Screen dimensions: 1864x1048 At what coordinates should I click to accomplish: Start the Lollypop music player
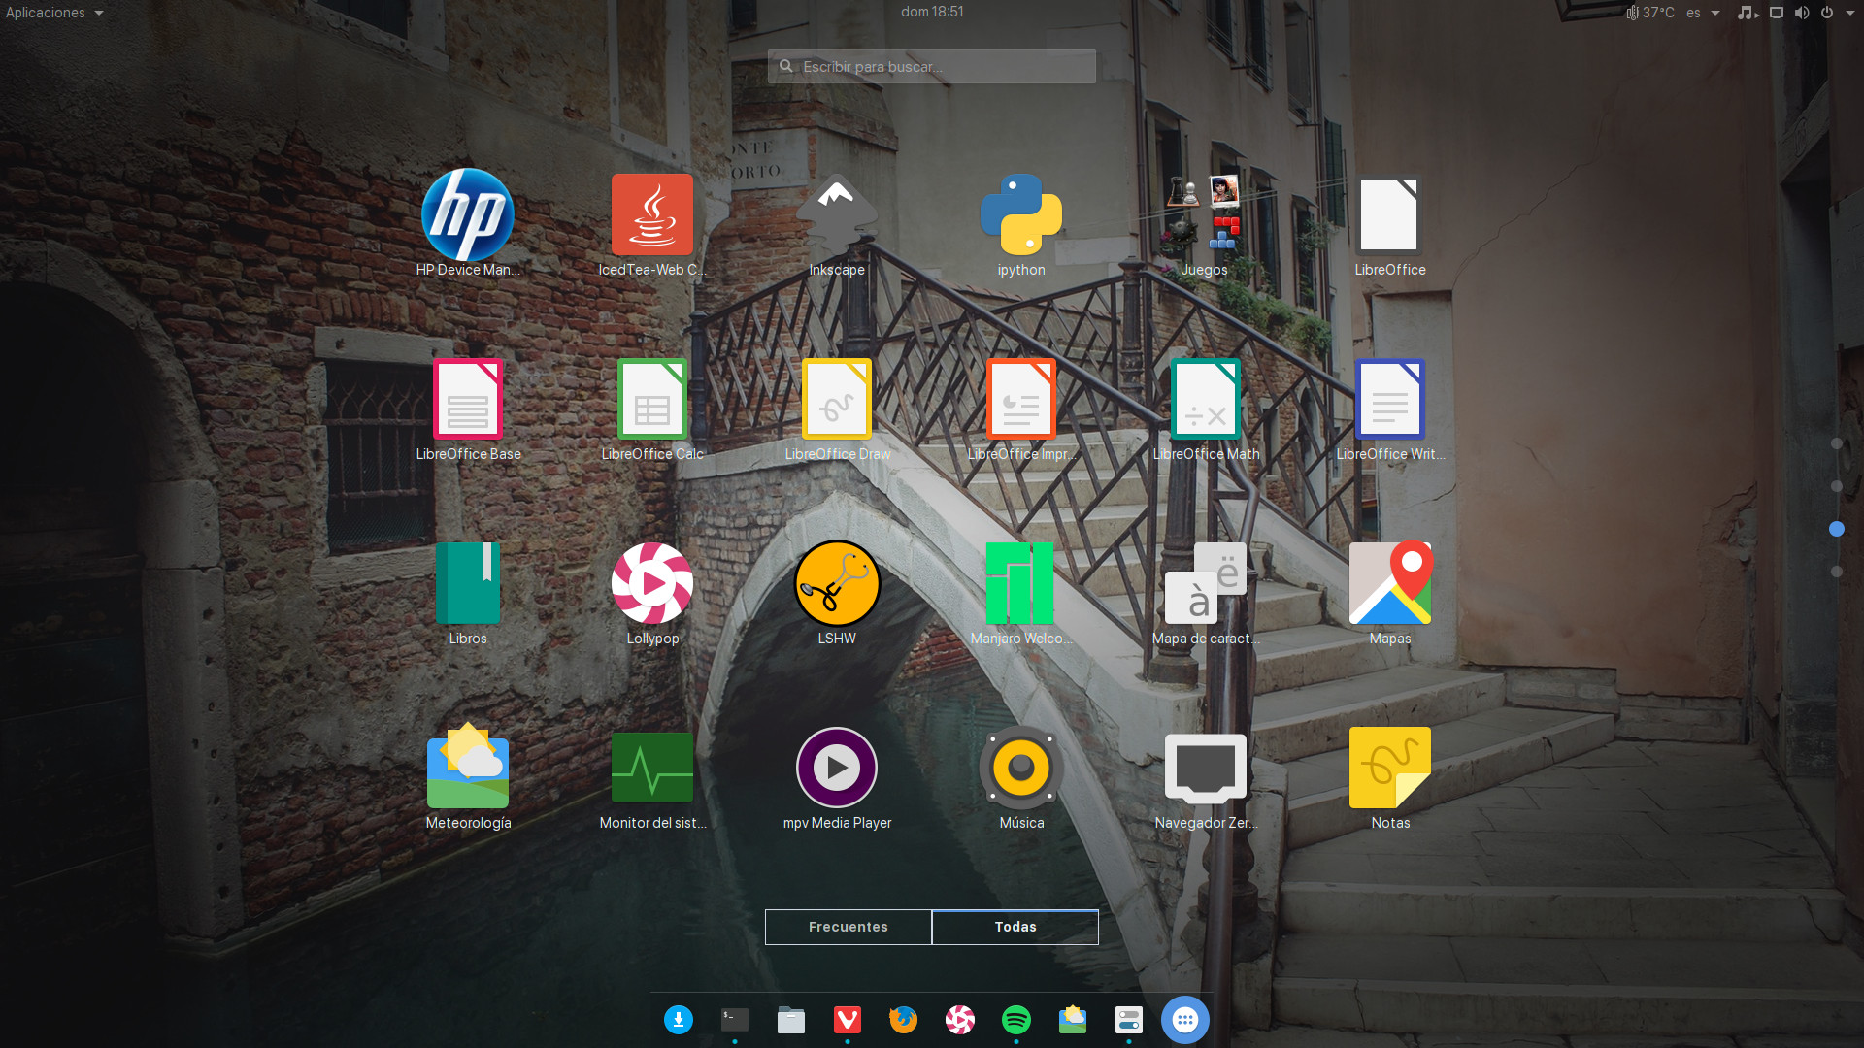(x=651, y=583)
